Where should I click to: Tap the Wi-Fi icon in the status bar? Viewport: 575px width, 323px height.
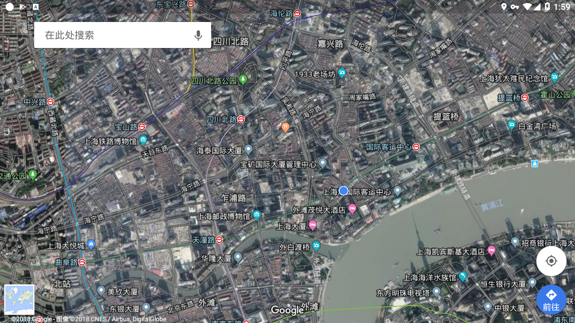[x=527, y=7]
